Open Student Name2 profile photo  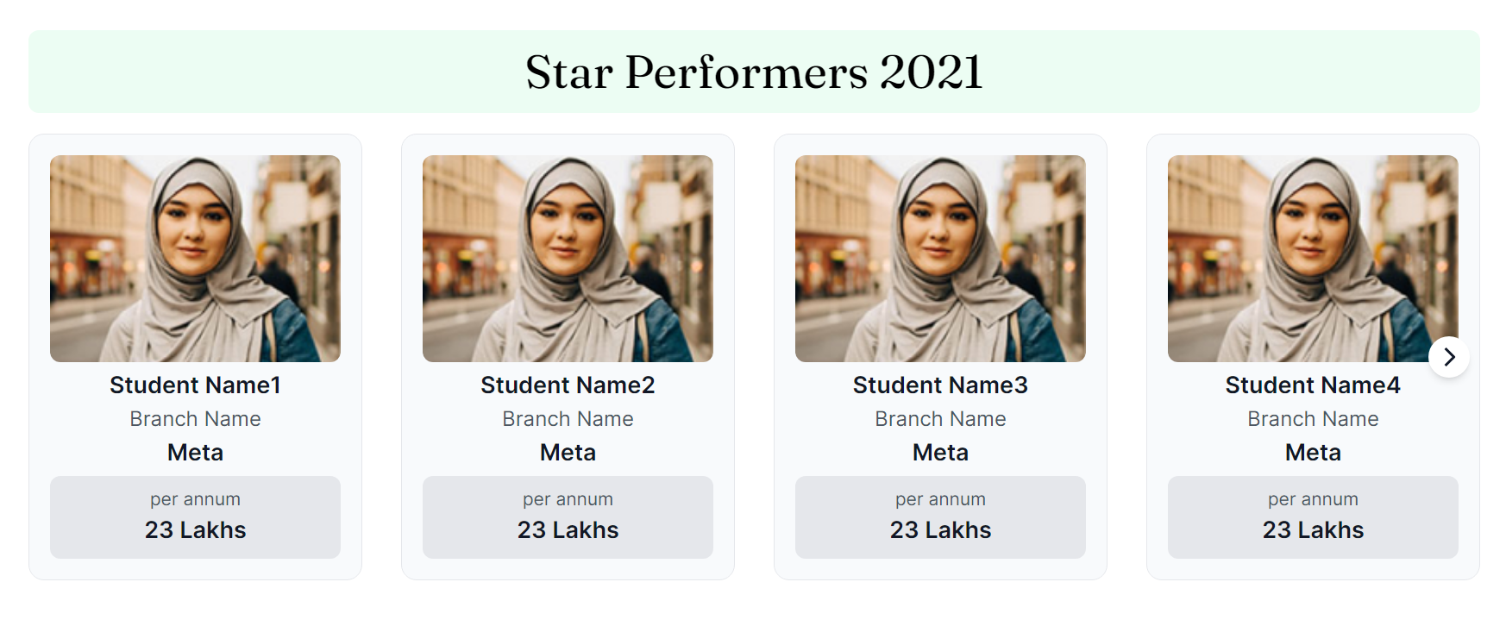pyautogui.click(x=568, y=258)
